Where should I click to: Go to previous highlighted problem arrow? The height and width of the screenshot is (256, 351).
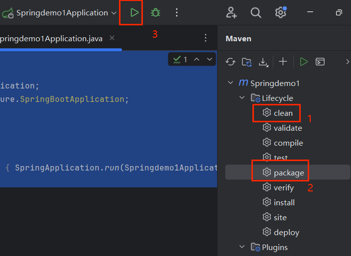(197, 59)
